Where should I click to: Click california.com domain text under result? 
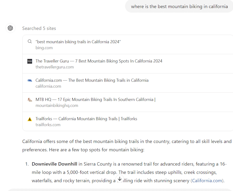point(48,86)
